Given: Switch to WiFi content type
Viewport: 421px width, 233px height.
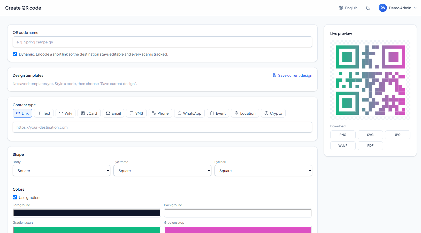Looking at the screenshot, I should (66, 113).
